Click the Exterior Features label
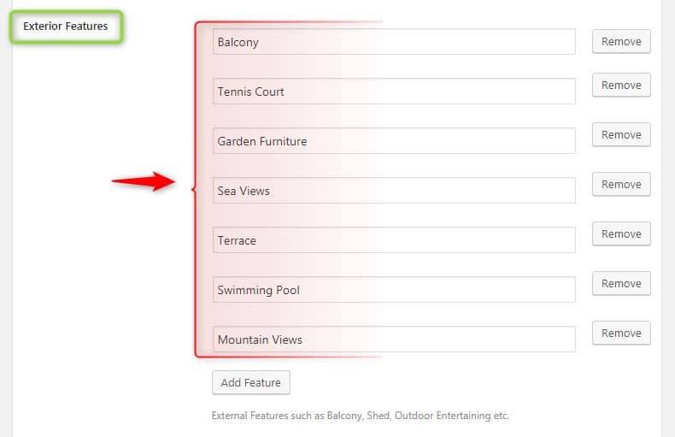Screen dimensions: 675x437 point(66,27)
